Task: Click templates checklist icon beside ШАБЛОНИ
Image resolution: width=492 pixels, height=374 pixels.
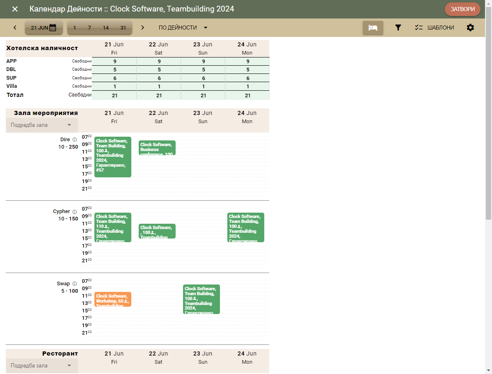Action: tap(419, 28)
